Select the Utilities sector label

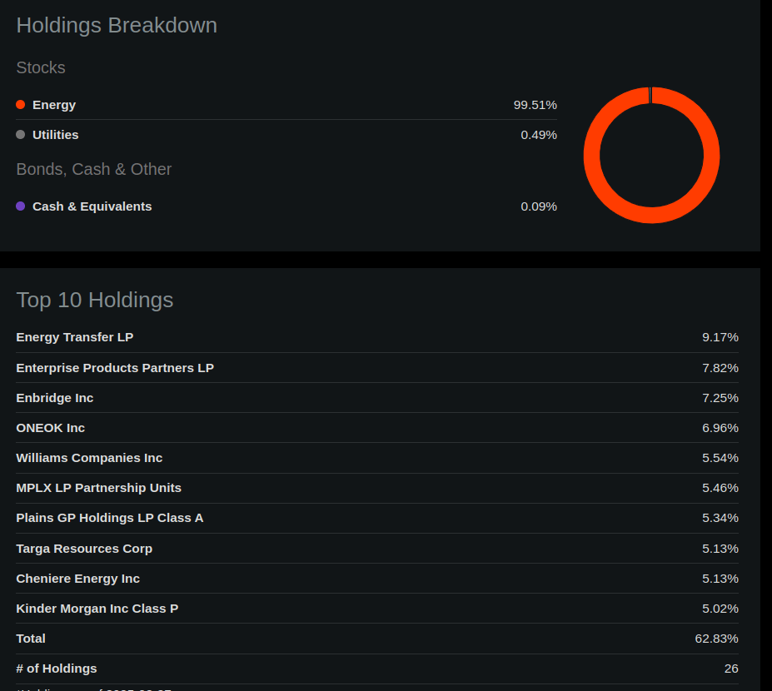pyautogui.click(x=55, y=135)
